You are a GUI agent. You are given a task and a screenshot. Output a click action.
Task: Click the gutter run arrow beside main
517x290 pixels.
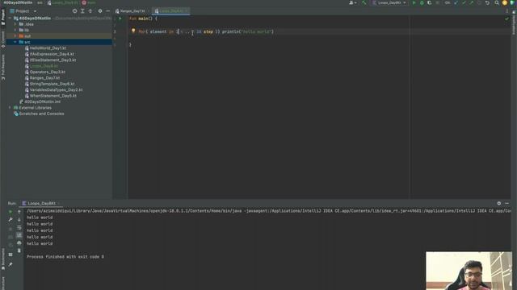[x=120, y=19]
